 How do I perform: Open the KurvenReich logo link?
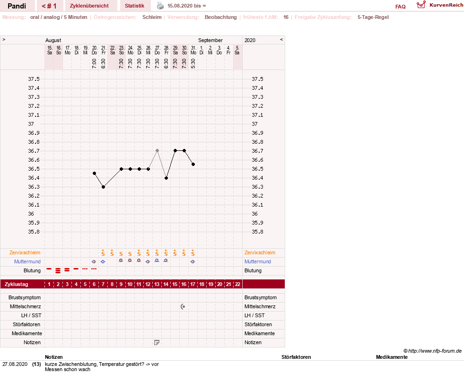pos(440,5)
